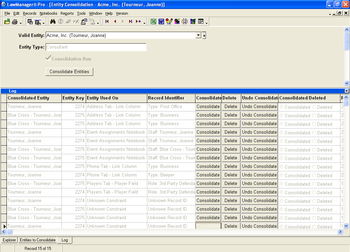Click the document export arrow toolbar icon
350x252 pixels.
click(84, 22)
